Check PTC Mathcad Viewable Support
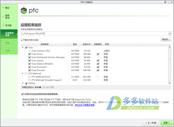174x127 pixels. [29, 80]
